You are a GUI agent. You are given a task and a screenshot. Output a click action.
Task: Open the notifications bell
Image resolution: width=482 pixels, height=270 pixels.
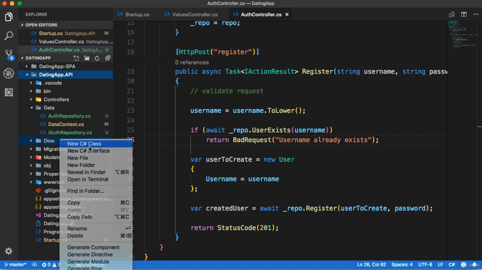[474, 265]
